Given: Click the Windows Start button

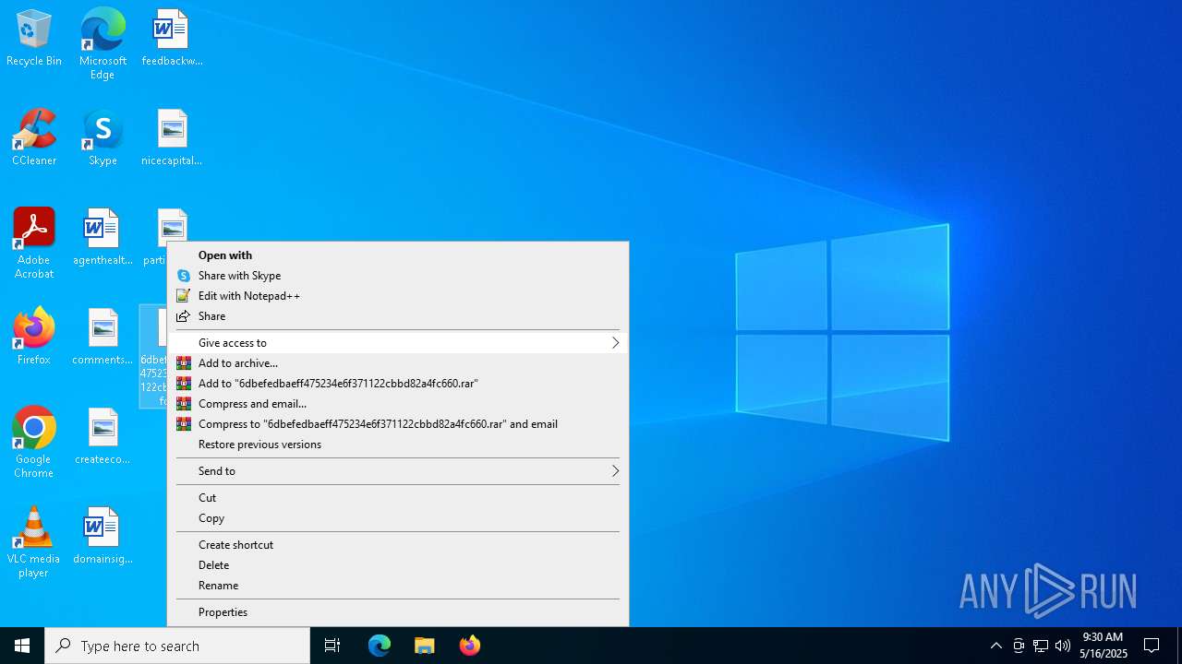Looking at the screenshot, I should point(22,646).
